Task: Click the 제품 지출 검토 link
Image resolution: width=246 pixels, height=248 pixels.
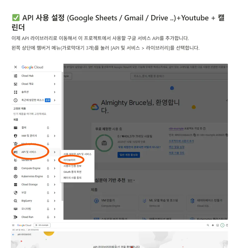Action: [177, 153]
